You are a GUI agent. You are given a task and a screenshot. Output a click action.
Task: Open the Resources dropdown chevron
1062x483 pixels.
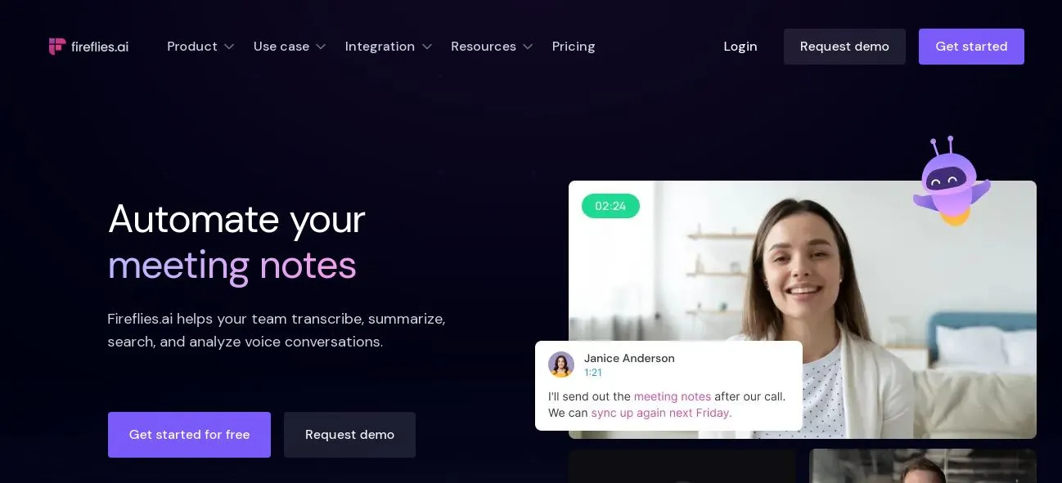[x=528, y=47]
